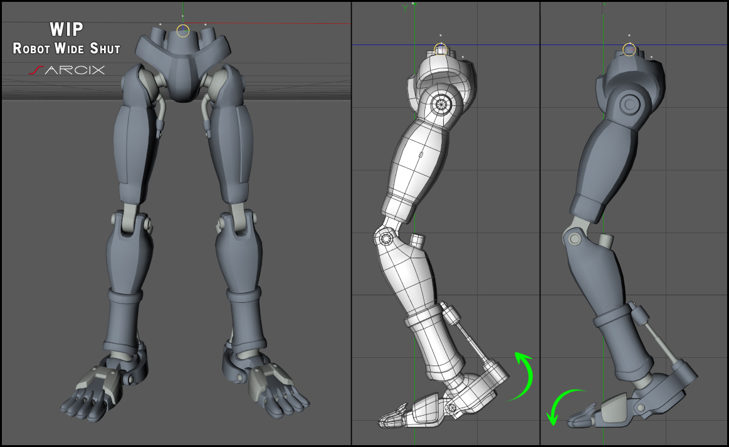
Task: Click the shaded side view knee pivot disc
Action: point(575,239)
